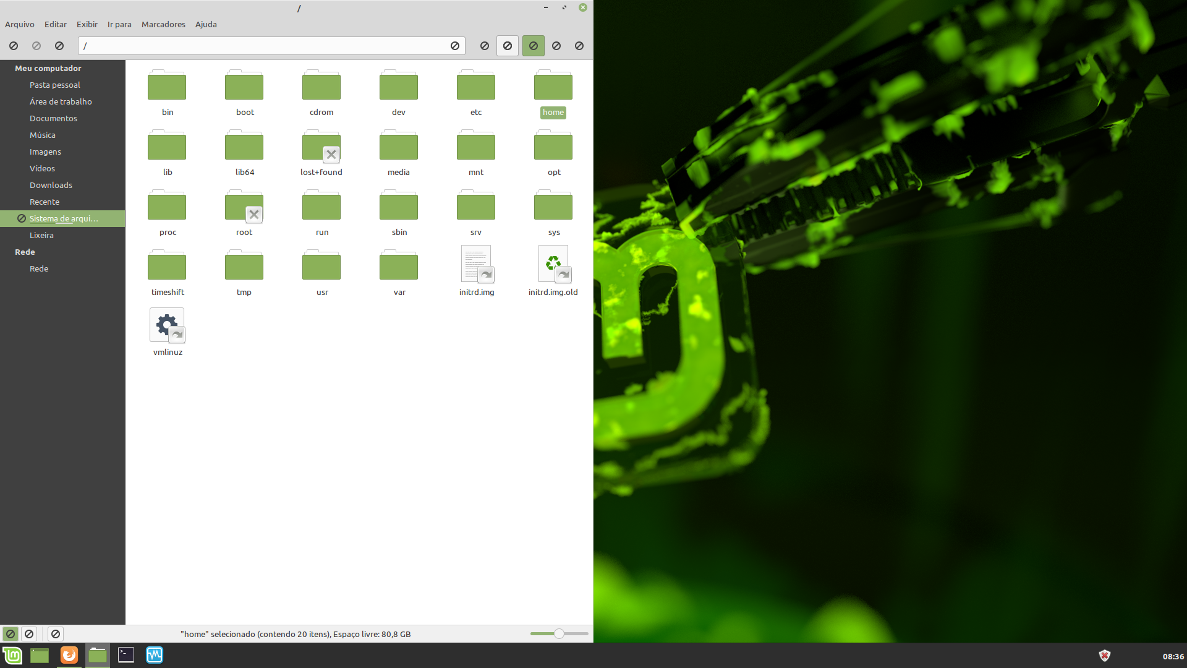Select the Rede location under Rede section
This screenshot has height=668, width=1187.
pos(39,268)
